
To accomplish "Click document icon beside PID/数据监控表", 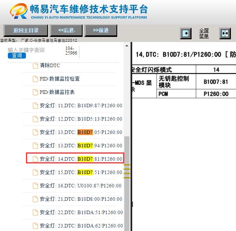I will (35, 92).
